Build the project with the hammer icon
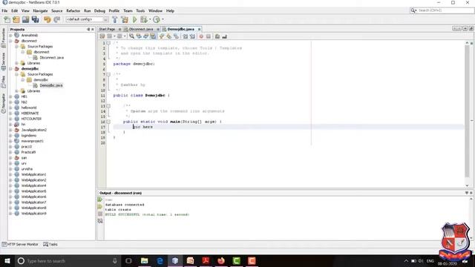The height and width of the screenshot is (267, 475). pos(115,20)
